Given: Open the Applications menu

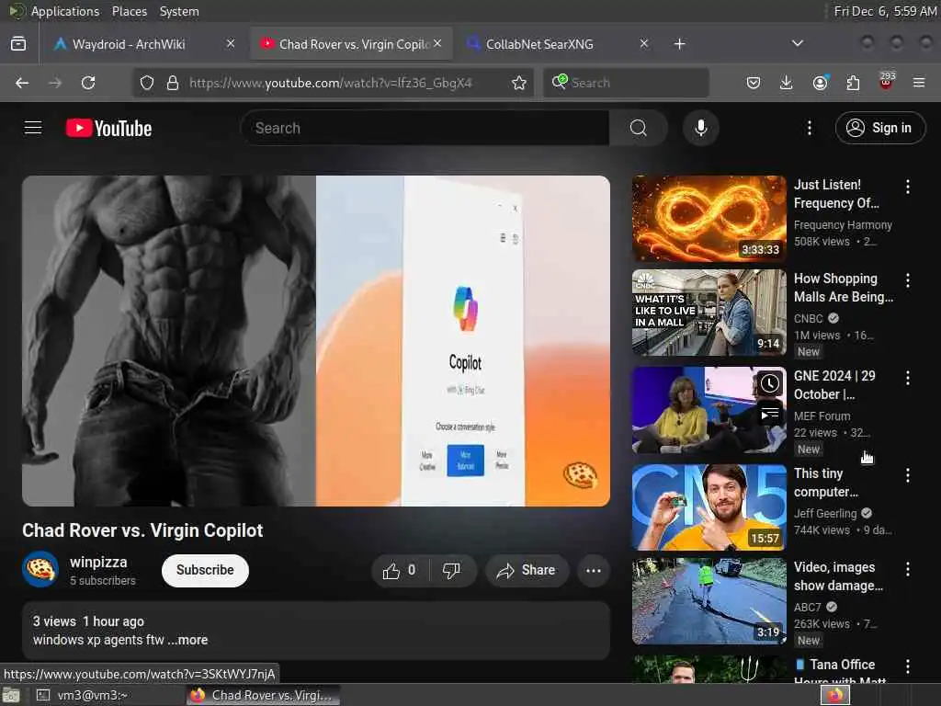Looking at the screenshot, I should pyautogui.click(x=65, y=11).
